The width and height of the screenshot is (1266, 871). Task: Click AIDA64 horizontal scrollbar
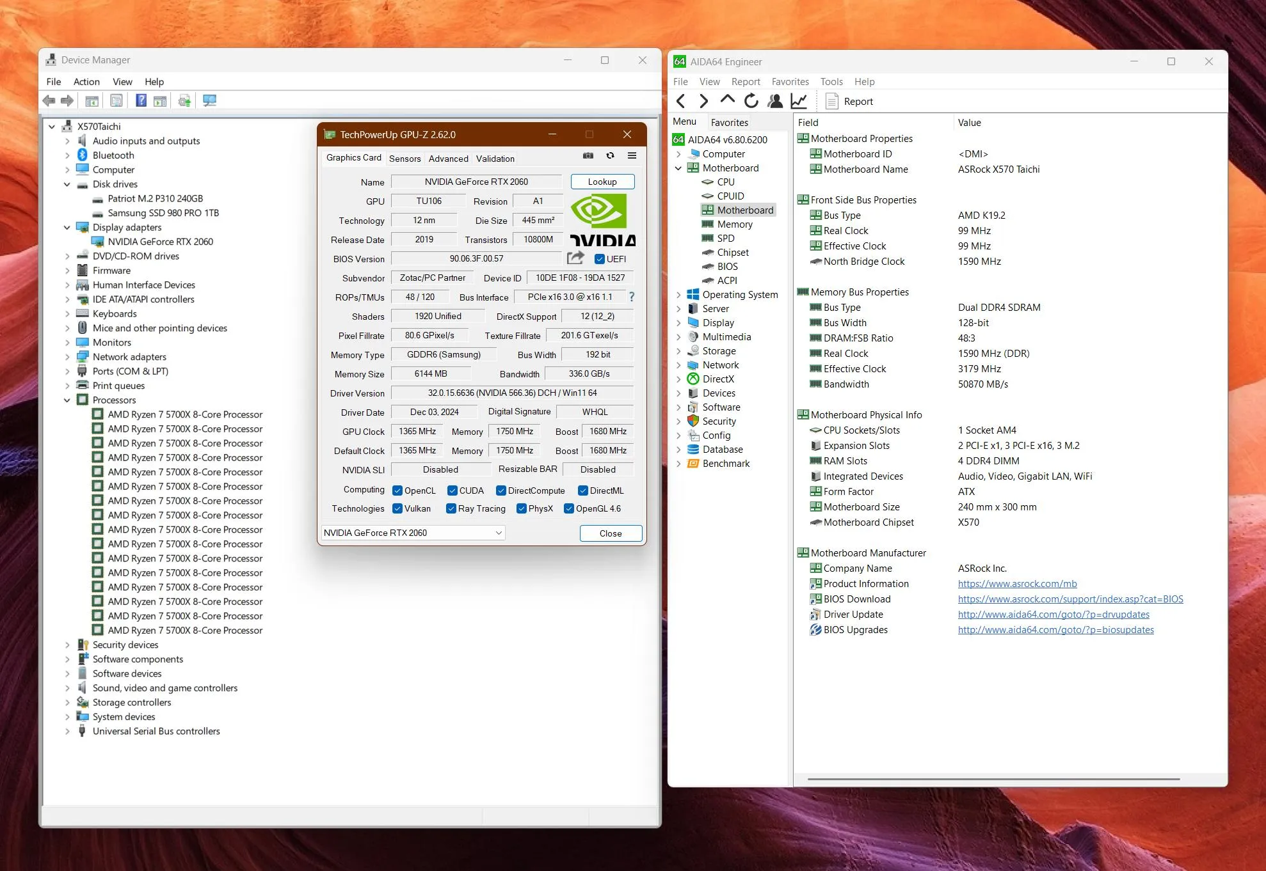[x=993, y=780]
